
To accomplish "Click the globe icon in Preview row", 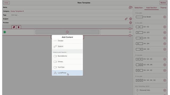I will pyautogui.click(x=130, y=23).
